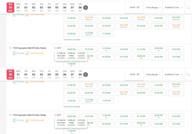Select highlighted SUN 30 MAR date in upper strip
This screenshot has width=192, height=134.
pyautogui.click(x=10, y=7)
